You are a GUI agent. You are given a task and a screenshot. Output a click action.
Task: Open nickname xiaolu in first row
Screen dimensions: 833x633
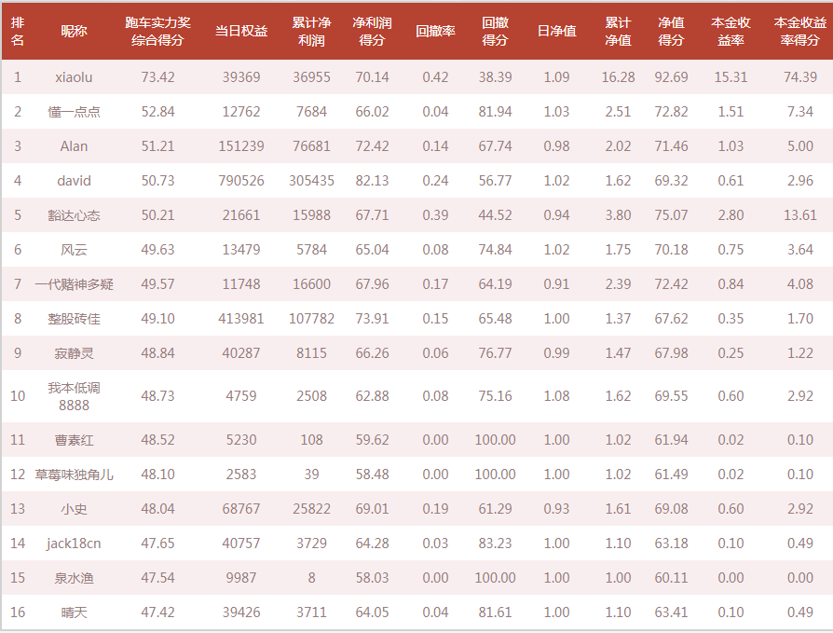(x=74, y=77)
